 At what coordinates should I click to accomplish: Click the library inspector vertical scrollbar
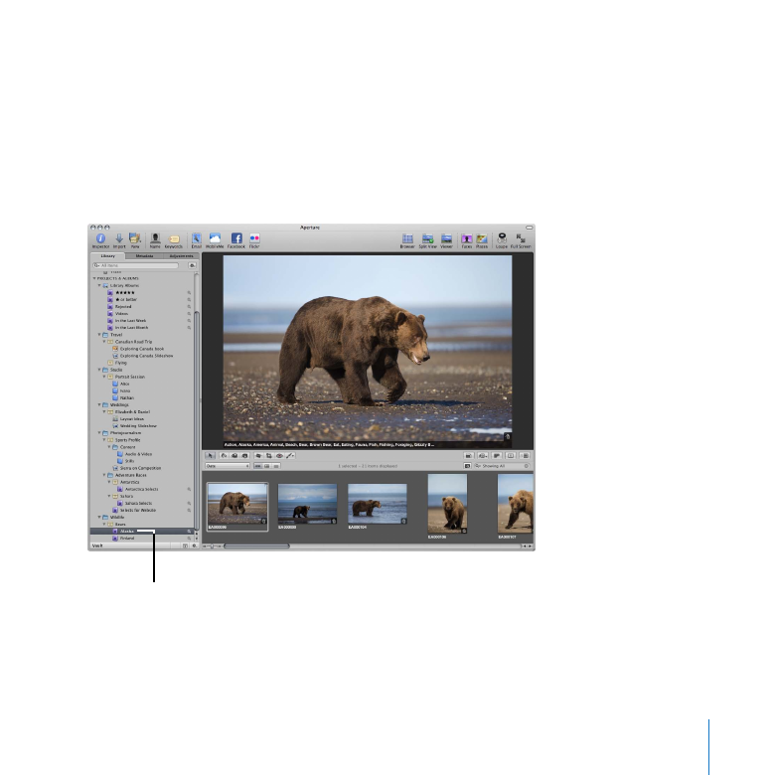pyautogui.click(x=196, y=420)
